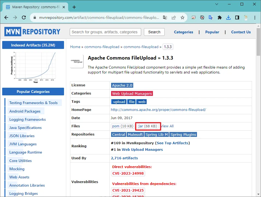Viewport: 261px width, 197px height.
Task: Click the Home breadcrumb link
Action: [75, 47]
